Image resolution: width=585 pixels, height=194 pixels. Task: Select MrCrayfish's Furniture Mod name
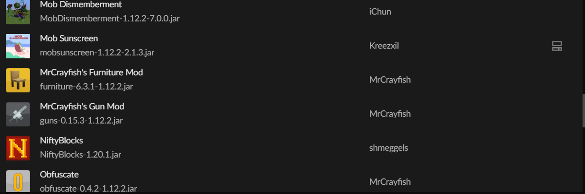(x=91, y=72)
